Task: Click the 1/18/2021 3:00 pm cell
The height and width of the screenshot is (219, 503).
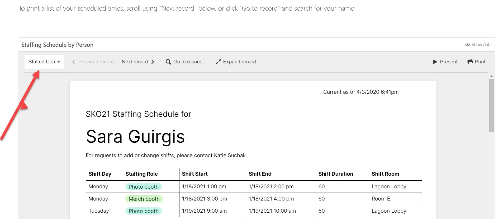Action: coord(213,199)
